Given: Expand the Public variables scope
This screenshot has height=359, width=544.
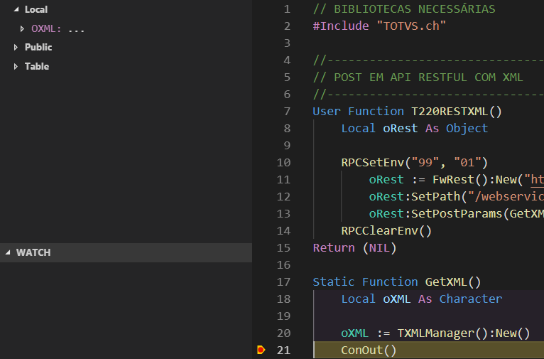Looking at the screenshot, I should click(x=16, y=47).
